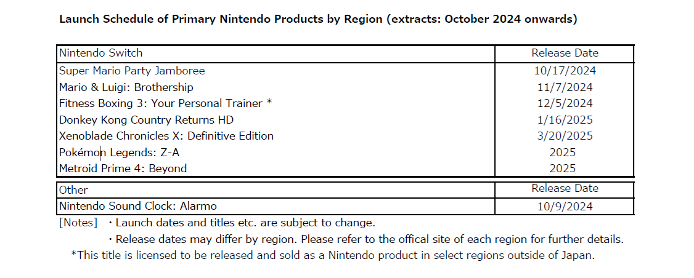Click Donkey Kong Country Returns HD cell

(x=147, y=120)
